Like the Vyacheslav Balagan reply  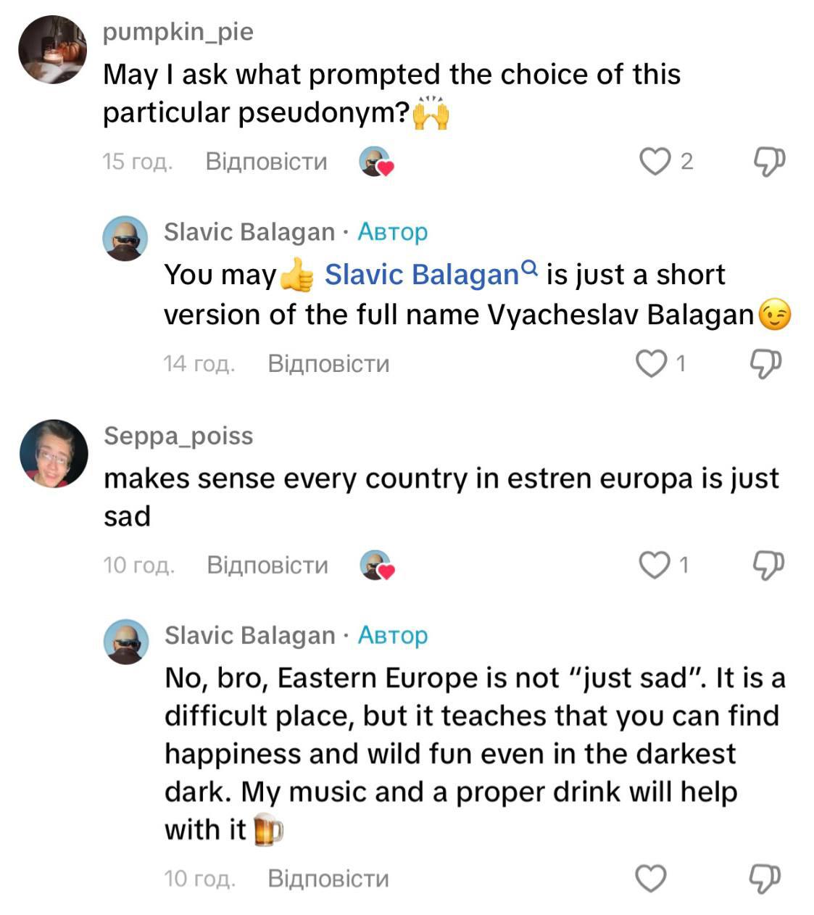click(x=651, y=363)
